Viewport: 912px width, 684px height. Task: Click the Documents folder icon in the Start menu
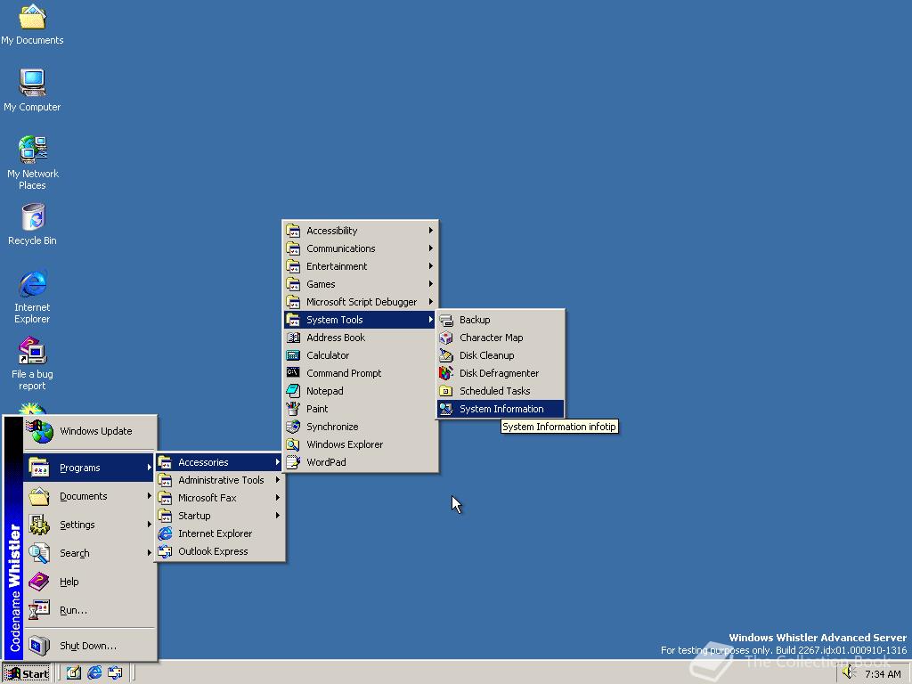[39, 496]
